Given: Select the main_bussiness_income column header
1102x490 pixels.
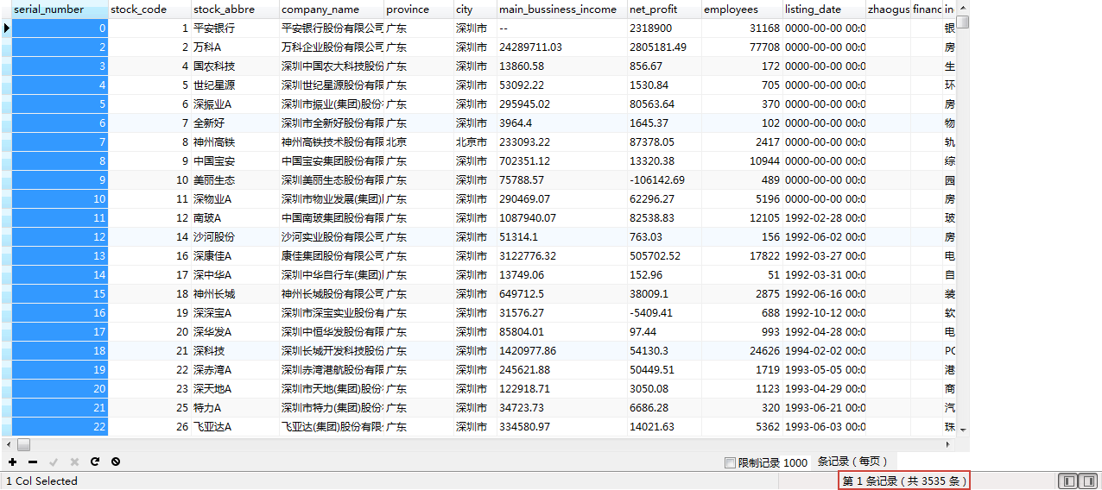Looking at the screenshot, I should click(x=562, y=9).
